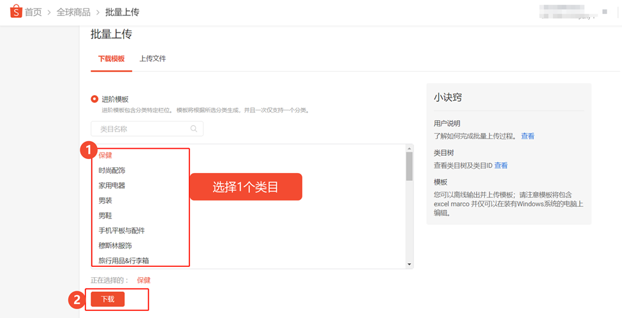622x318 pixels.
Task: Select the 家用电器 category
Action: (112, 186)
